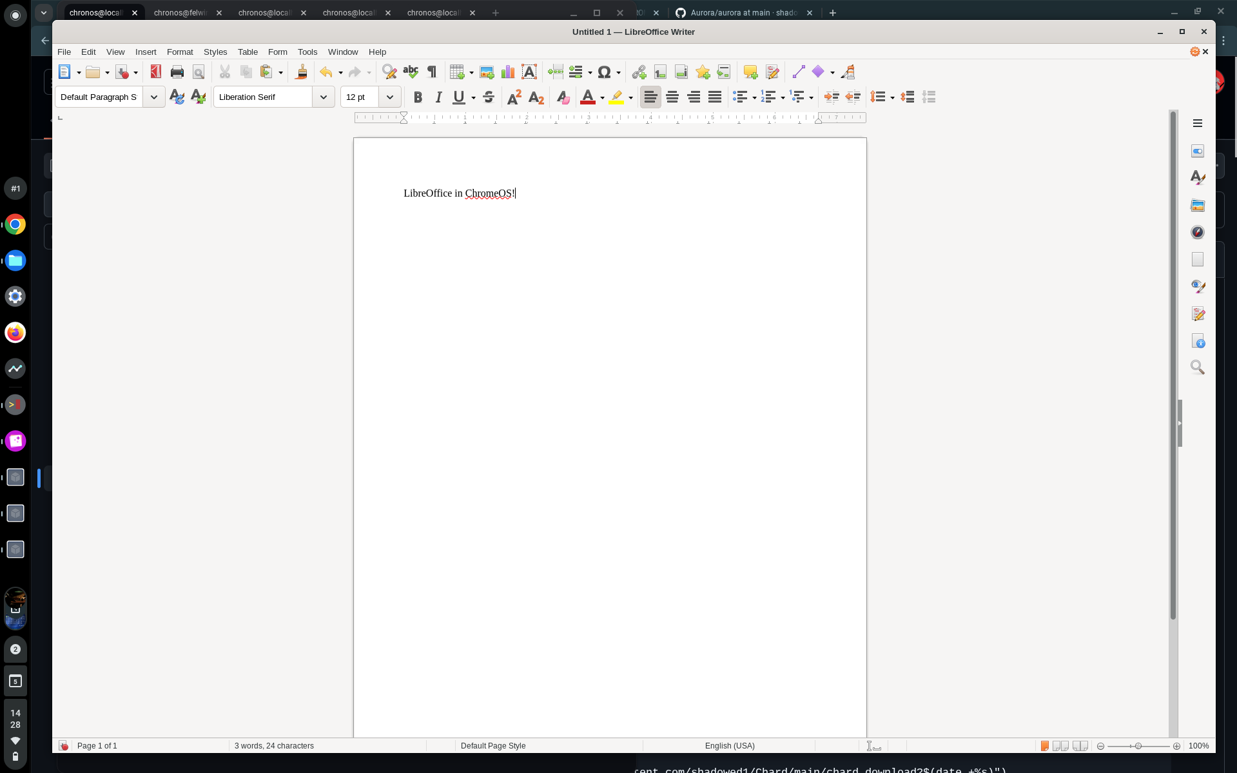
Task: Open Style Inspector in sidebar
Action: pos(1198,286)
